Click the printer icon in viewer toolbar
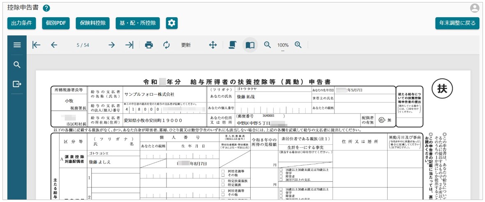 coord(149,45)
